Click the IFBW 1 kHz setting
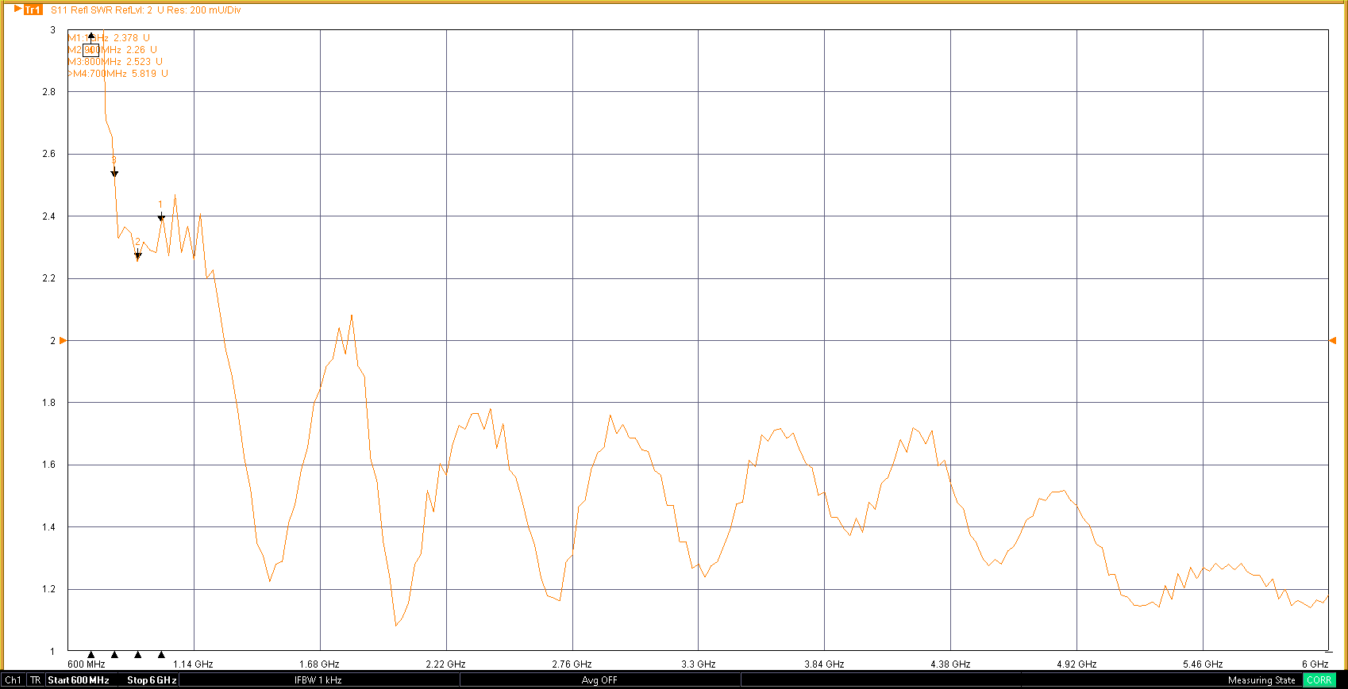The height and width of the screenshot is (689, 1348). 318,680
